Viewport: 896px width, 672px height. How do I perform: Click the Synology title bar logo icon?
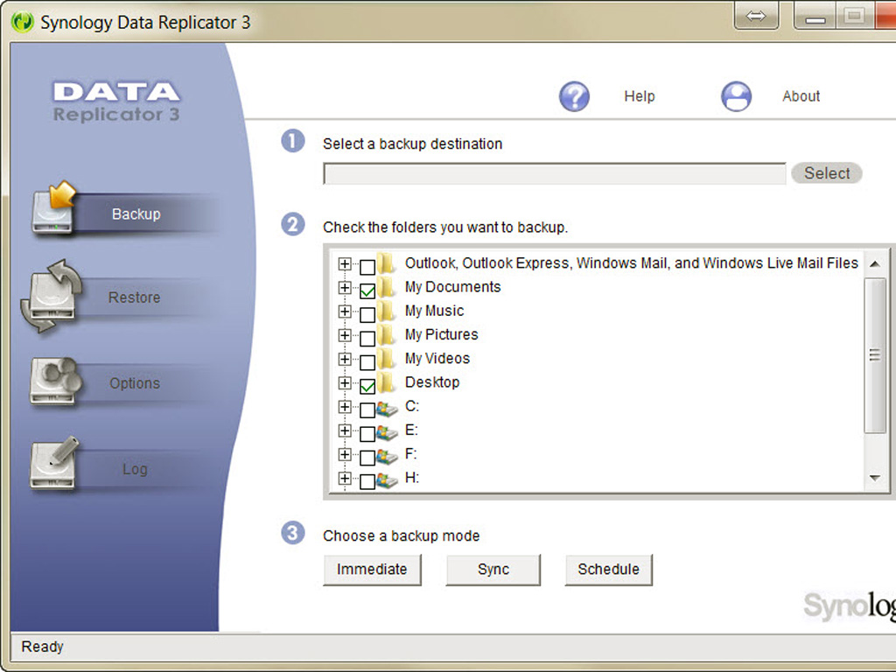pos(22,22)
